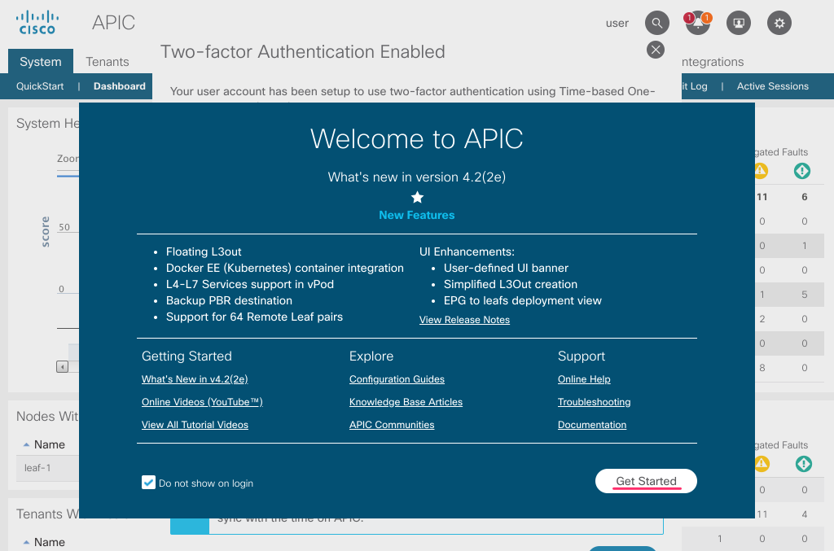This screenshot has width=834, height=551.
Task: Click the search magnifier icon in header
Action: coord(657,23)
